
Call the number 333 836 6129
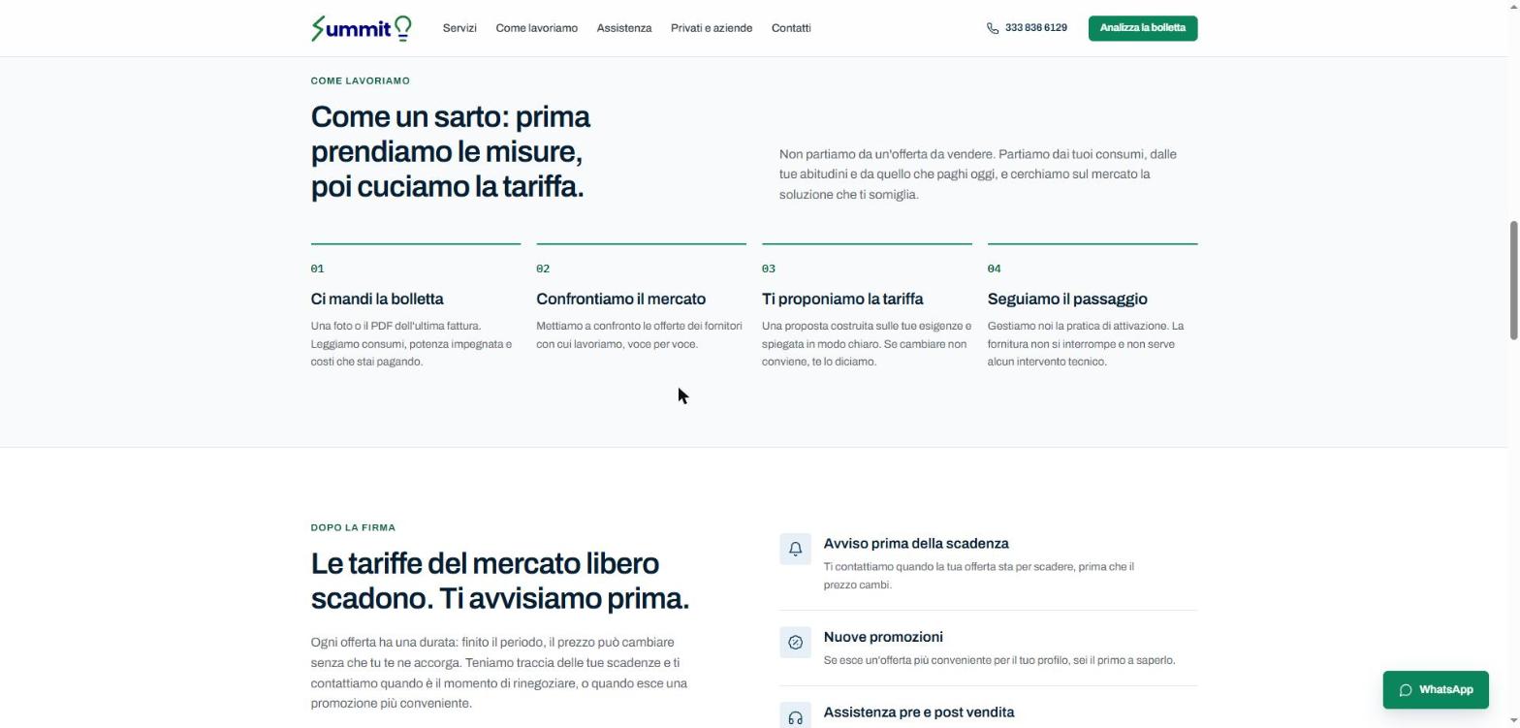[x=1035, y=28]
